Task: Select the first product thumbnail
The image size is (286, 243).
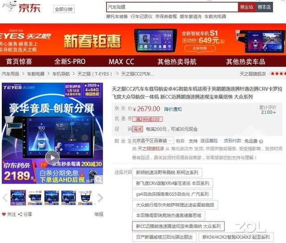Action: point(18,197)
